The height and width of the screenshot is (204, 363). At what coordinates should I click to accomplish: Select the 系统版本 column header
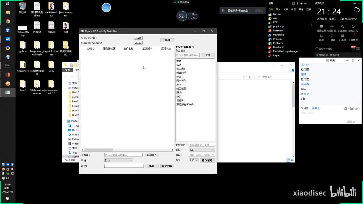147,49
